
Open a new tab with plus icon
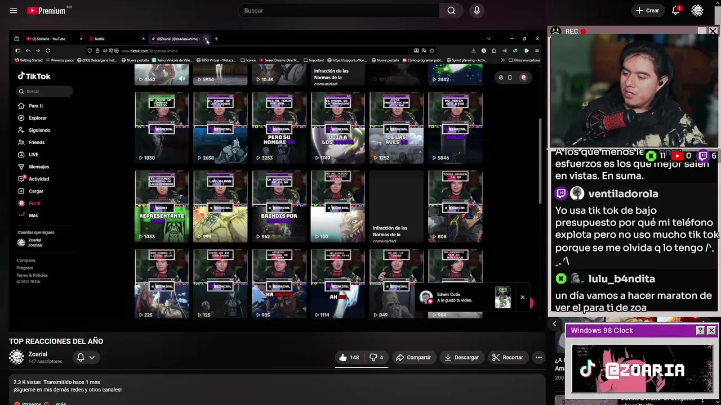216,39
